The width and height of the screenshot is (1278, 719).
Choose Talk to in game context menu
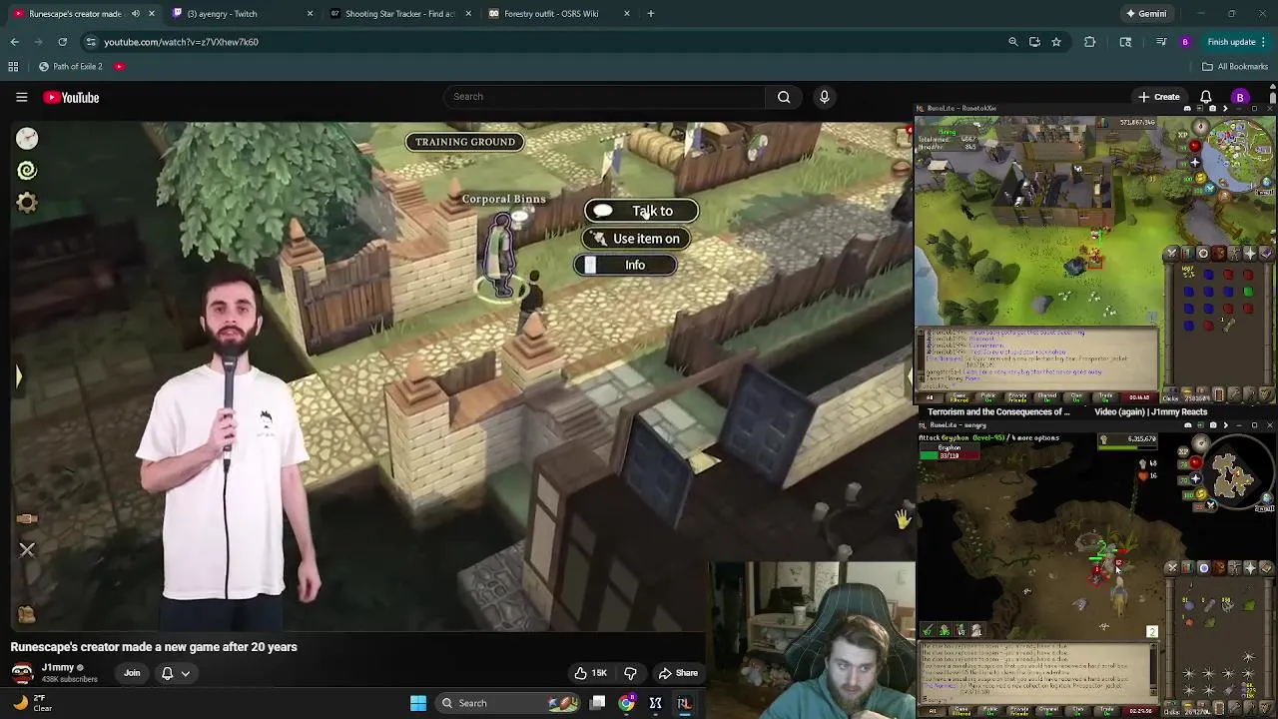pos(642,211)
